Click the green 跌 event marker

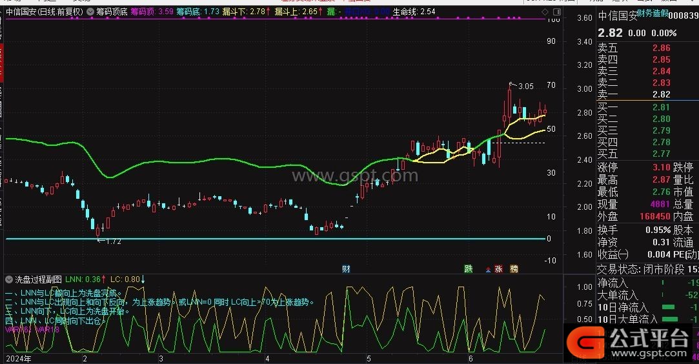tap(468, 268)
